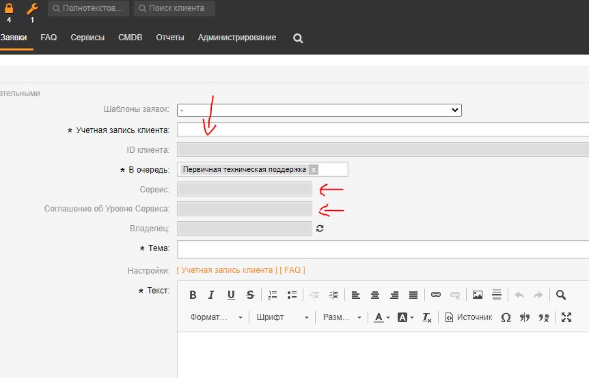Open the Заявки menu

[14, 38]
